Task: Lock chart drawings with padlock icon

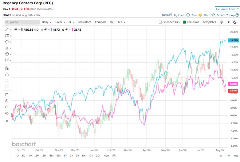Action: (7, 75)
